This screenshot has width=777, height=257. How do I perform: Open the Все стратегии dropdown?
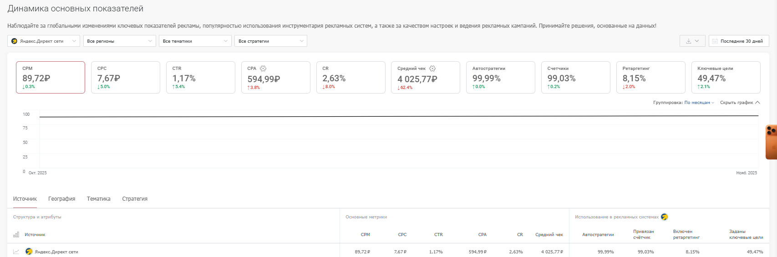270,41
